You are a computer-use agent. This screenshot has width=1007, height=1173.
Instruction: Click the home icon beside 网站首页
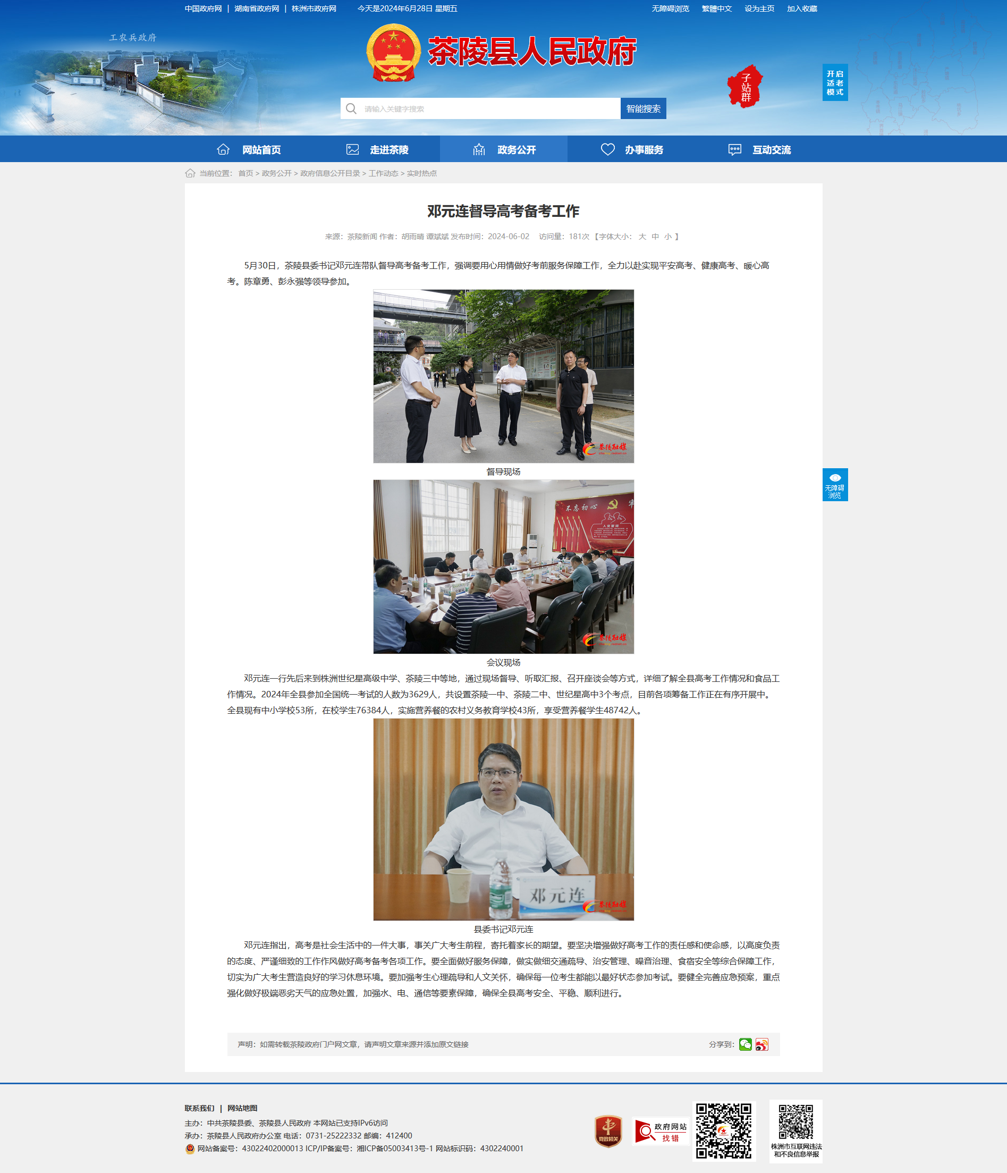point(223,149)
